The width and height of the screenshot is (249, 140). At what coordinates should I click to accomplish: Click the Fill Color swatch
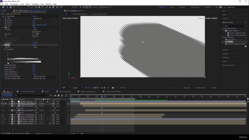34,34
